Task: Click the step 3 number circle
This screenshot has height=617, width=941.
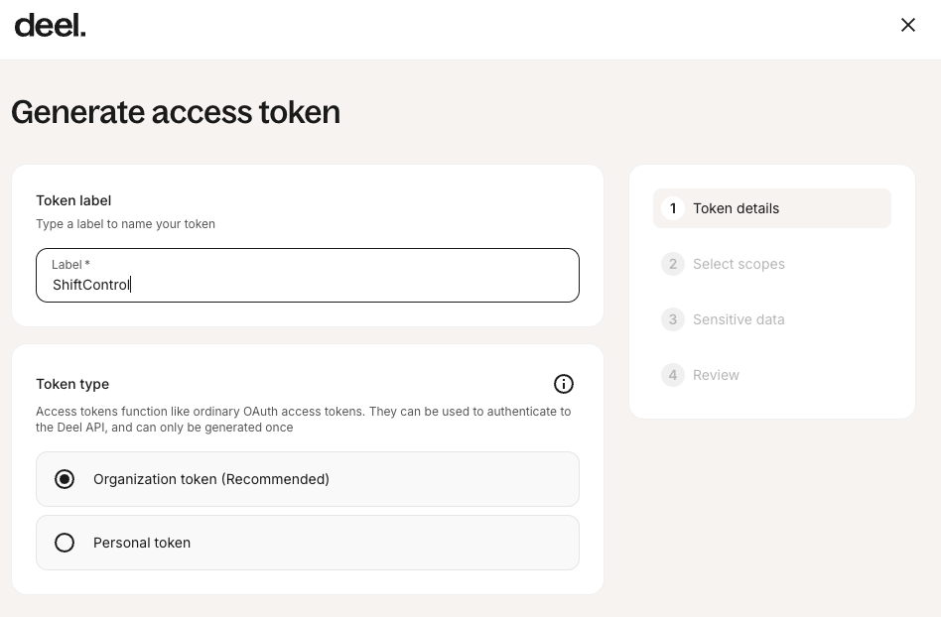Action: (x=673, y=319)
